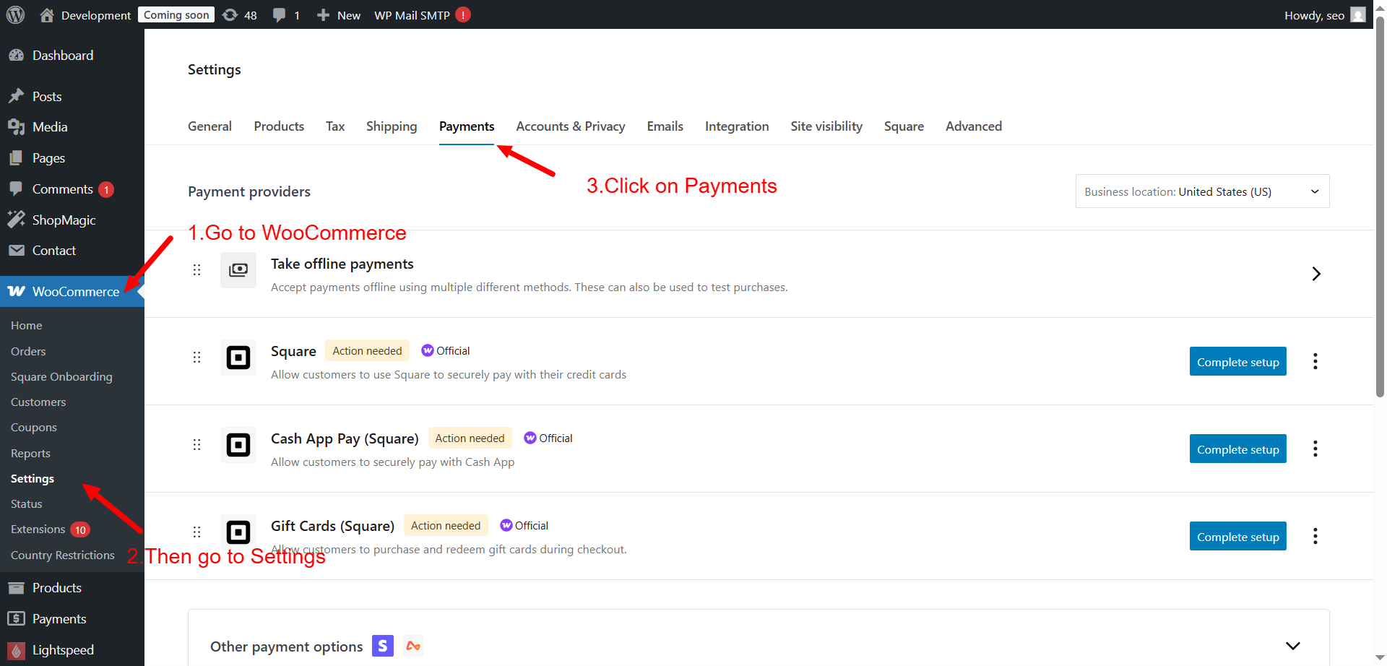Open the Development site home icon
This screenshot has height=666, width=1387.
click(47, 14)
